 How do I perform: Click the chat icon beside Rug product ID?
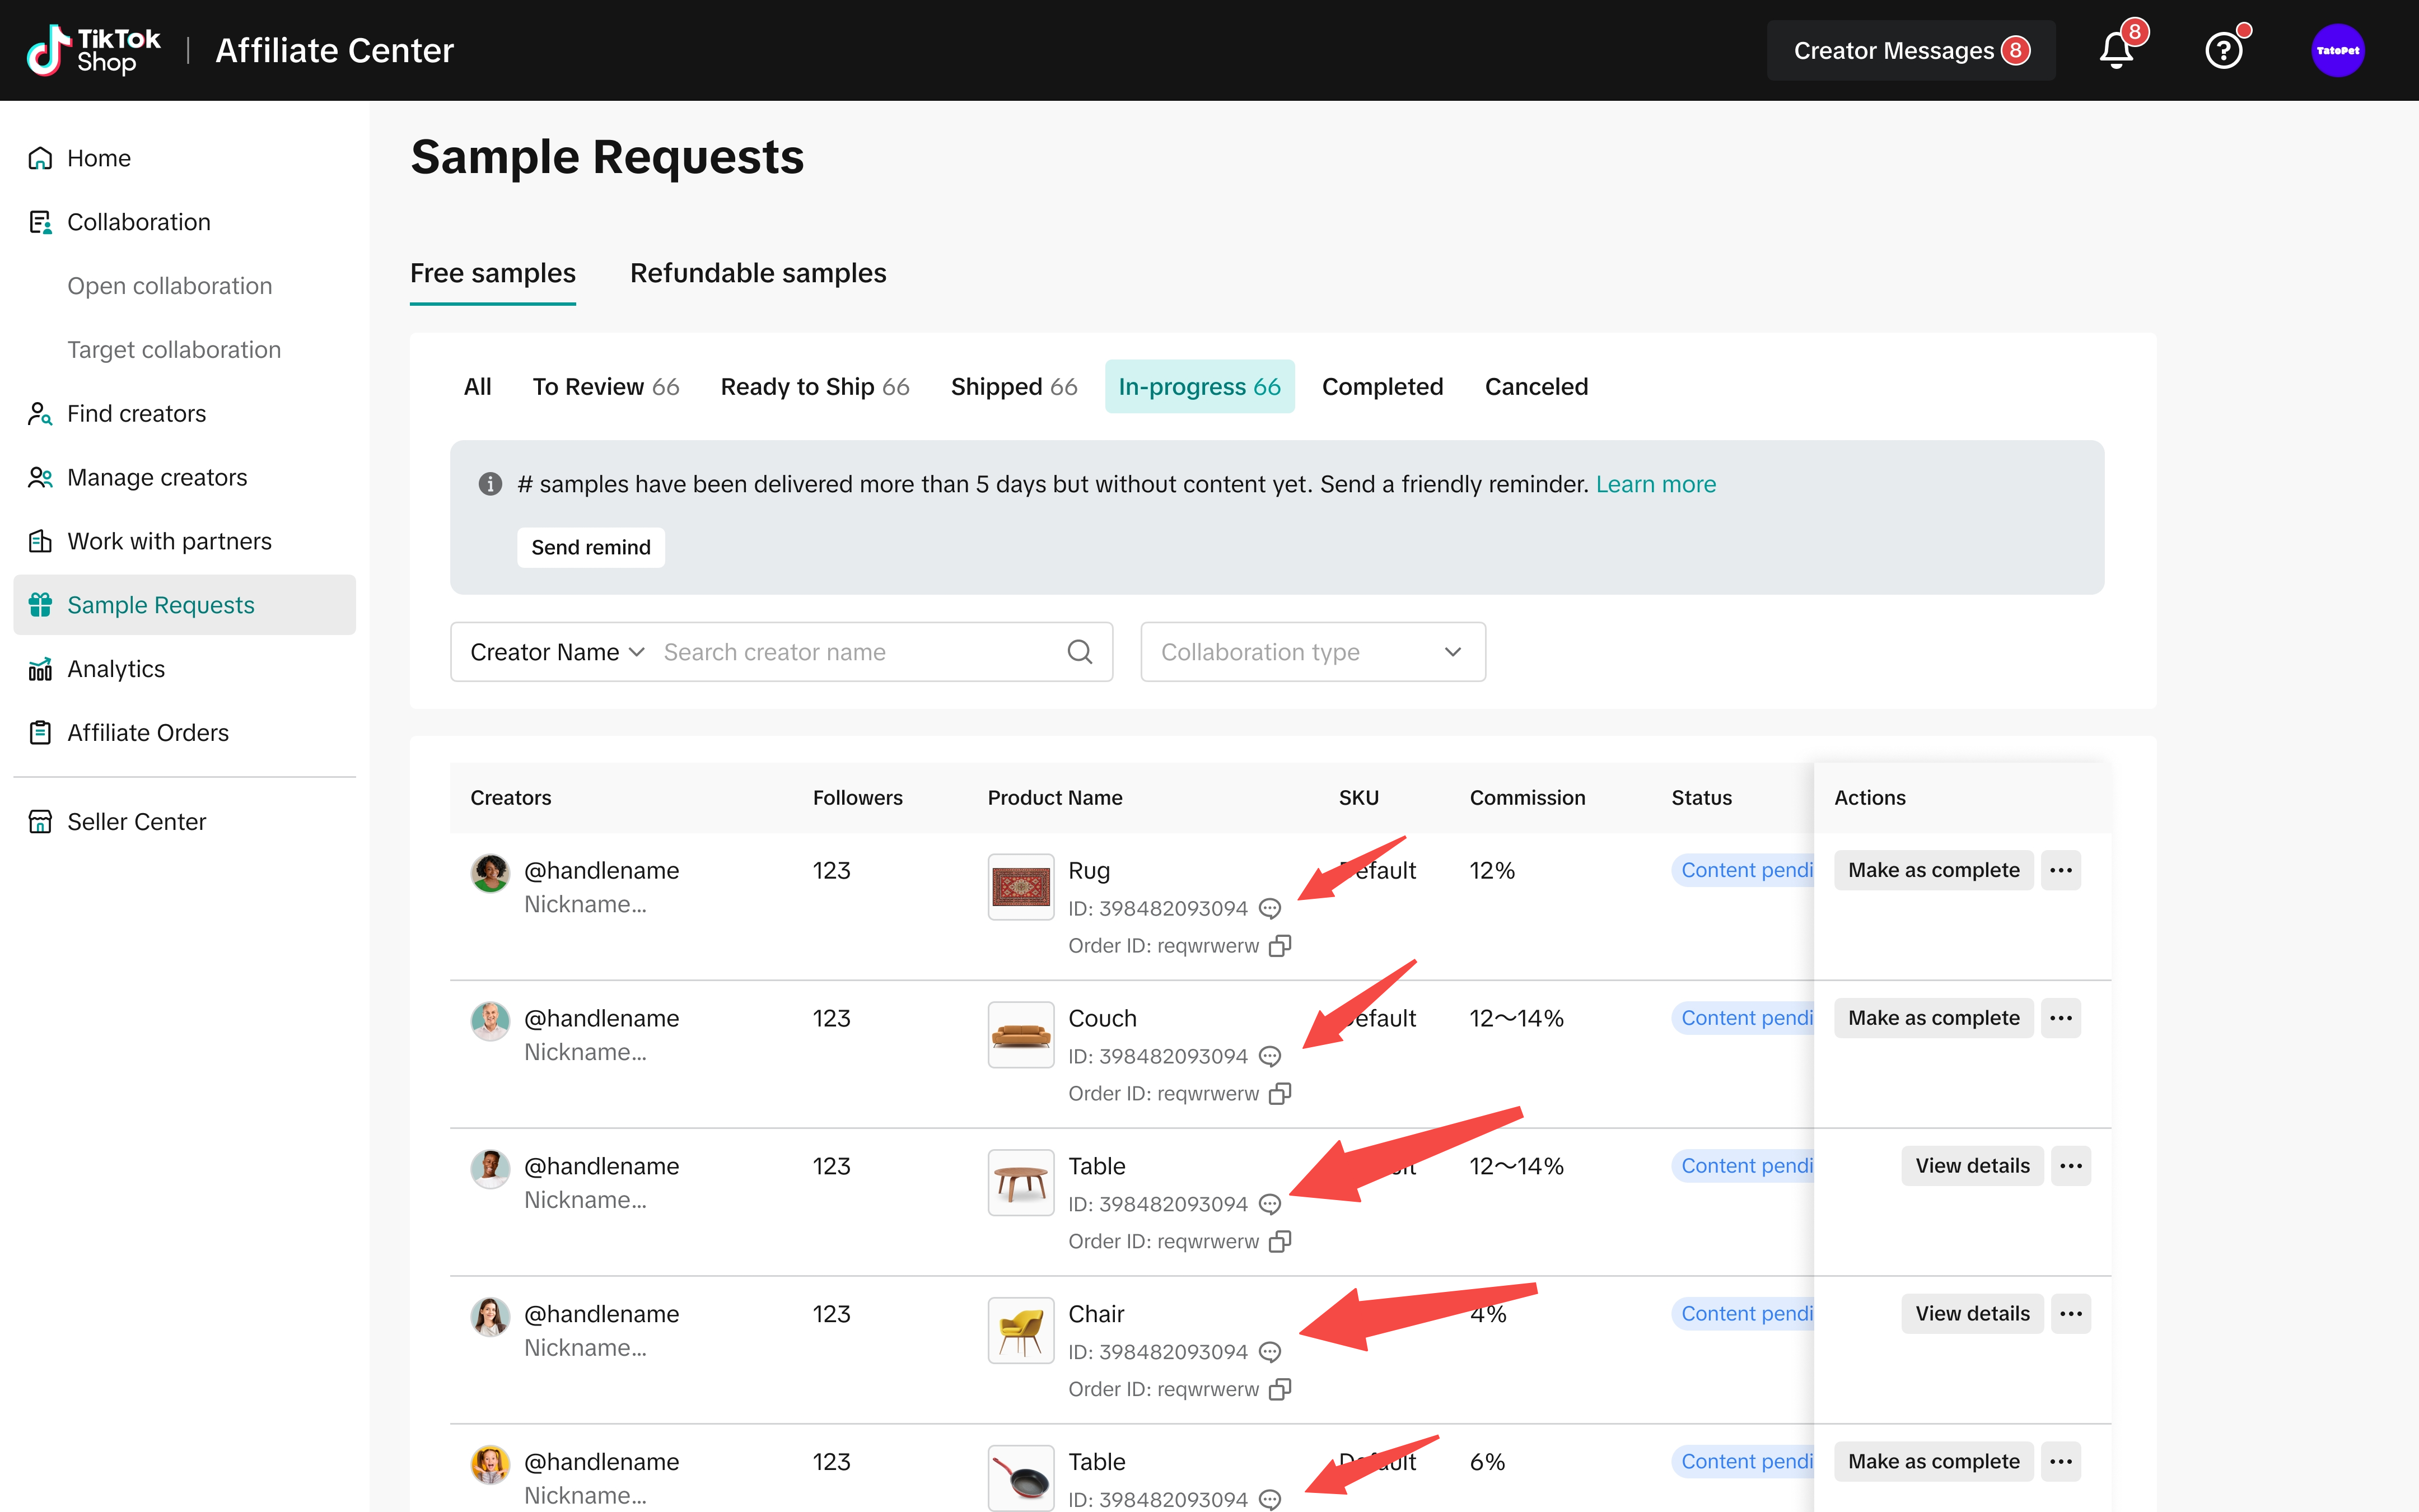(x=1269, y=908)
